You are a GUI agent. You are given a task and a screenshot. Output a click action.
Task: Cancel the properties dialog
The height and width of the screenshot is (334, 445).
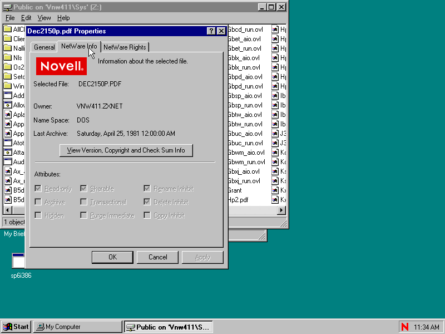157,257
